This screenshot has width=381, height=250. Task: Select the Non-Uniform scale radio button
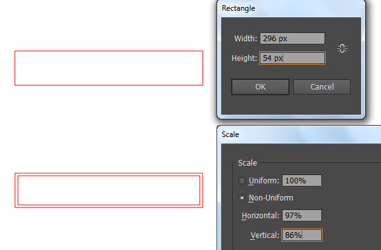242,198
